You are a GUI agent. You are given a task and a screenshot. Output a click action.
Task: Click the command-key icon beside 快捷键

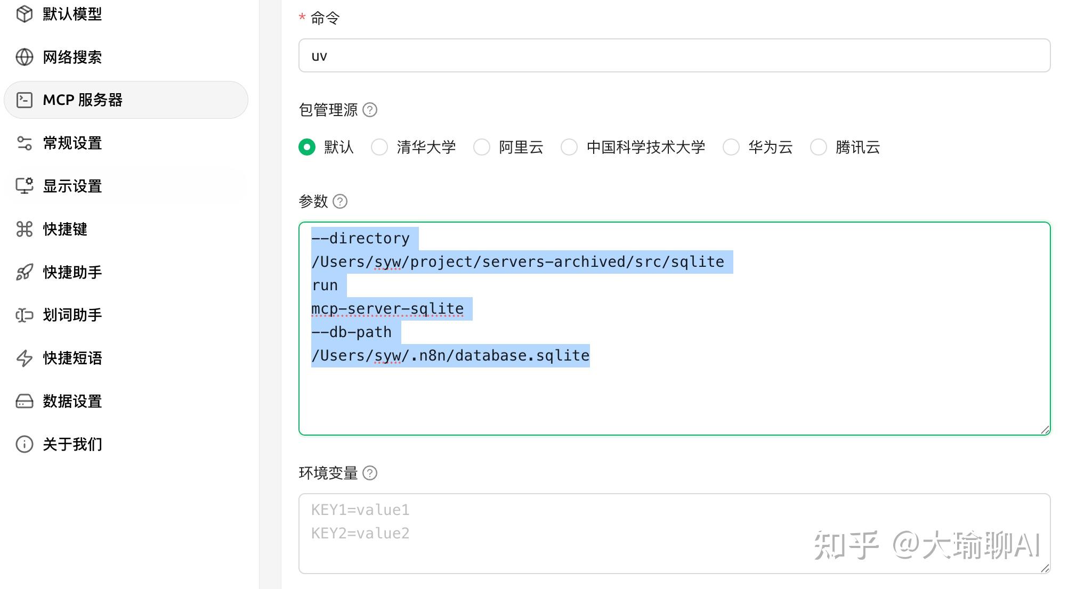point(25,229)
